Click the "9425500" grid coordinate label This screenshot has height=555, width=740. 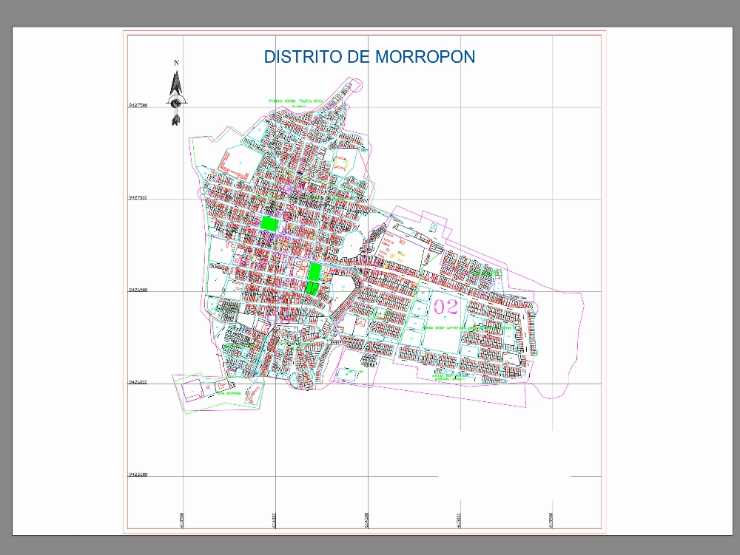click(138, 474)
